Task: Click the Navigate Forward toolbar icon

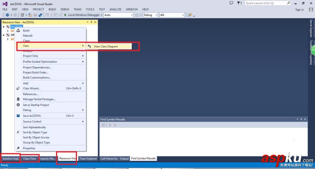Action: pyautogui.click(x=15, y=15)
